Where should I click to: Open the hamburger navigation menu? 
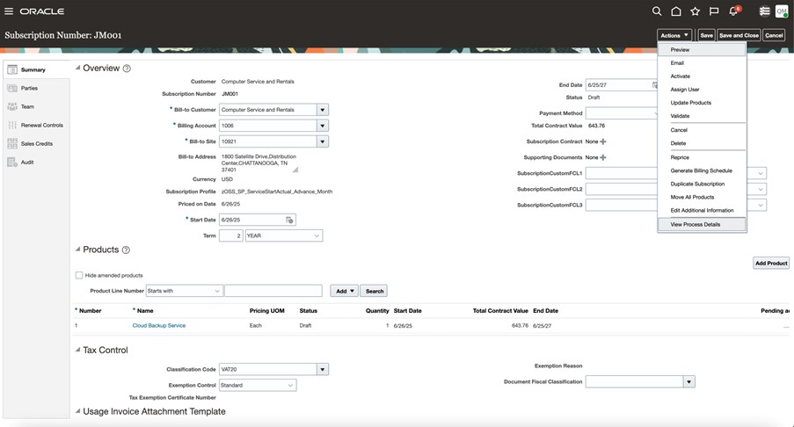tap(9, 11)
